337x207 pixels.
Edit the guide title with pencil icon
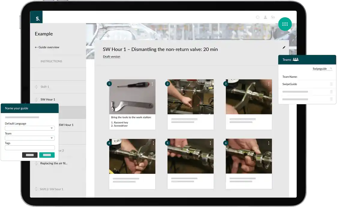coord(284,47)
